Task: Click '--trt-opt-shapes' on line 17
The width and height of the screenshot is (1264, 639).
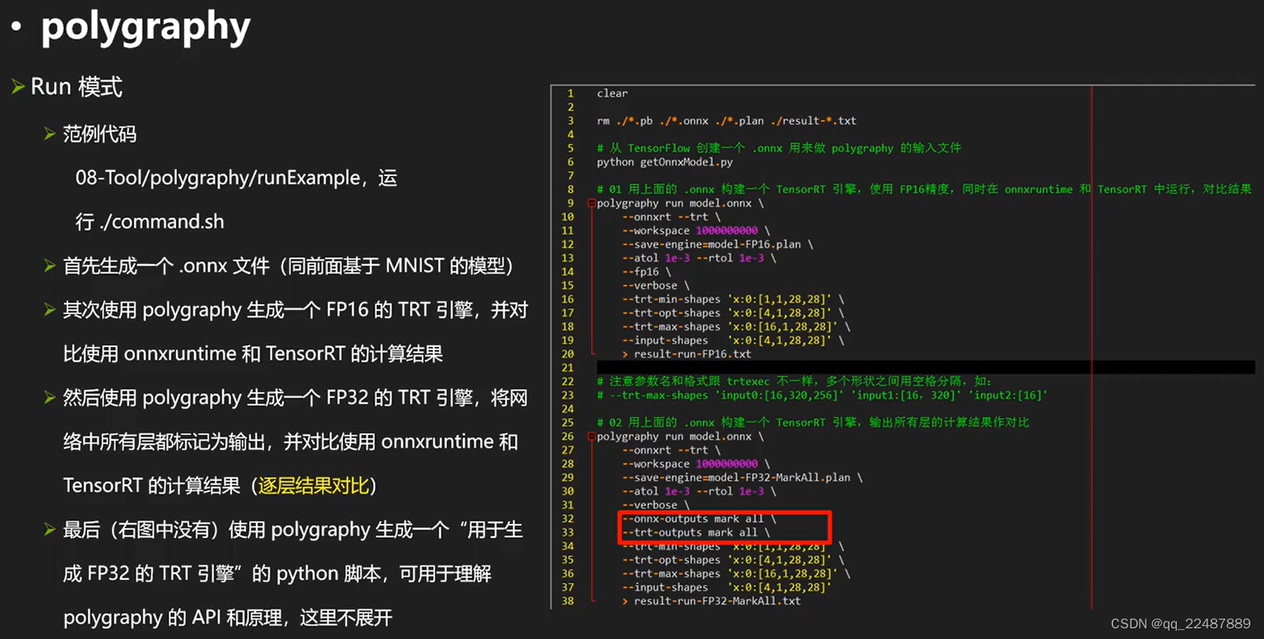Action: 733,313
